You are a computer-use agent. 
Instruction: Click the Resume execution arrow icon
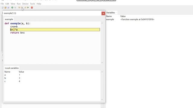tap(28, 7)
